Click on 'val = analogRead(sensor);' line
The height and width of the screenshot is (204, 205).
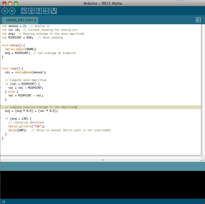tap(26, 73)
